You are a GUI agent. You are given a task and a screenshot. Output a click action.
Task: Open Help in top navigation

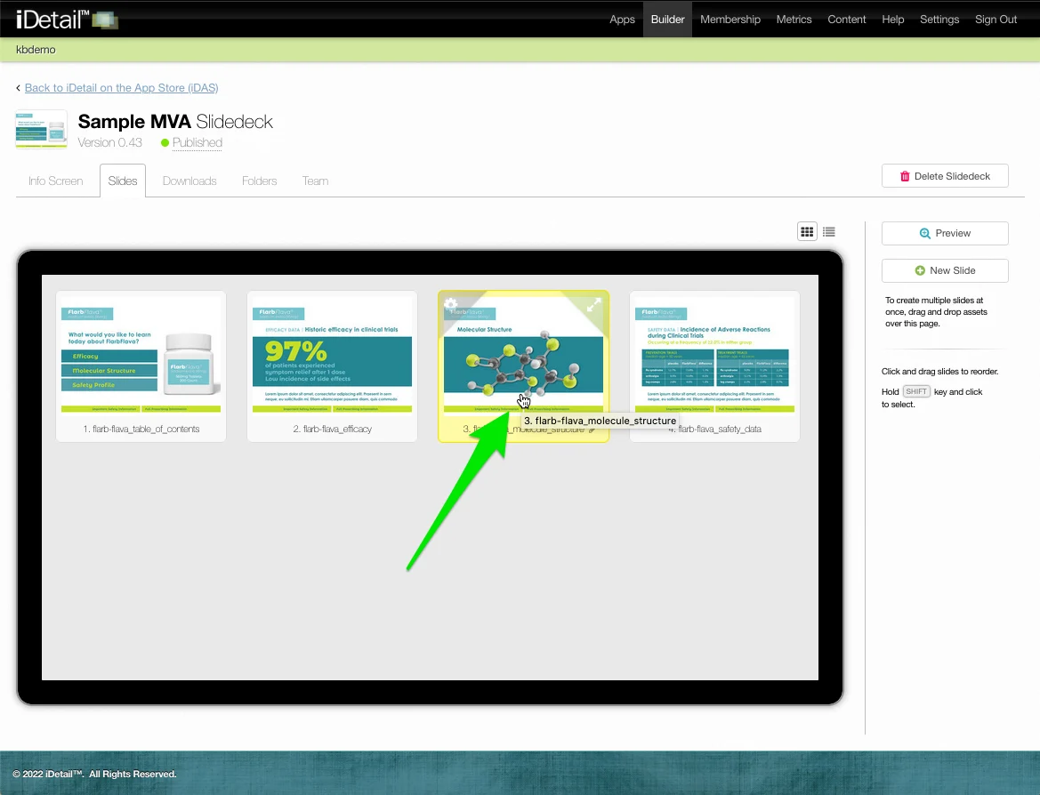892,20
